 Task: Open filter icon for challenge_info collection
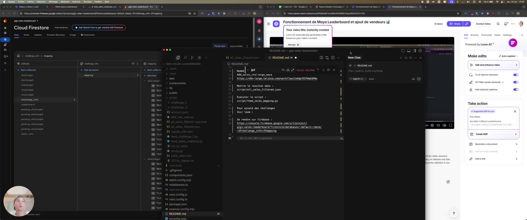(x=133, y=64)
